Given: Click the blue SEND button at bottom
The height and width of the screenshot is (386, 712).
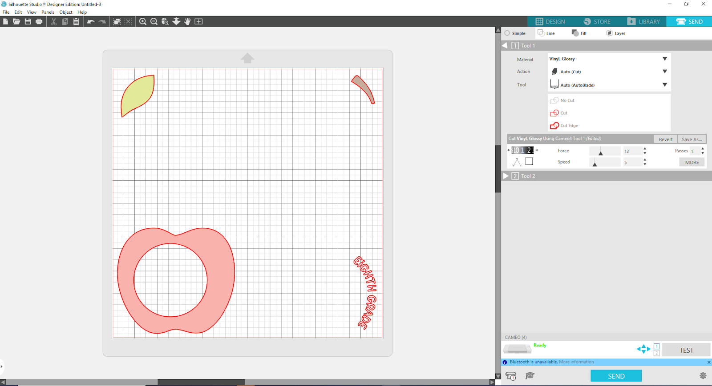Looking at the screenshot, I should (x=616, y=376).
